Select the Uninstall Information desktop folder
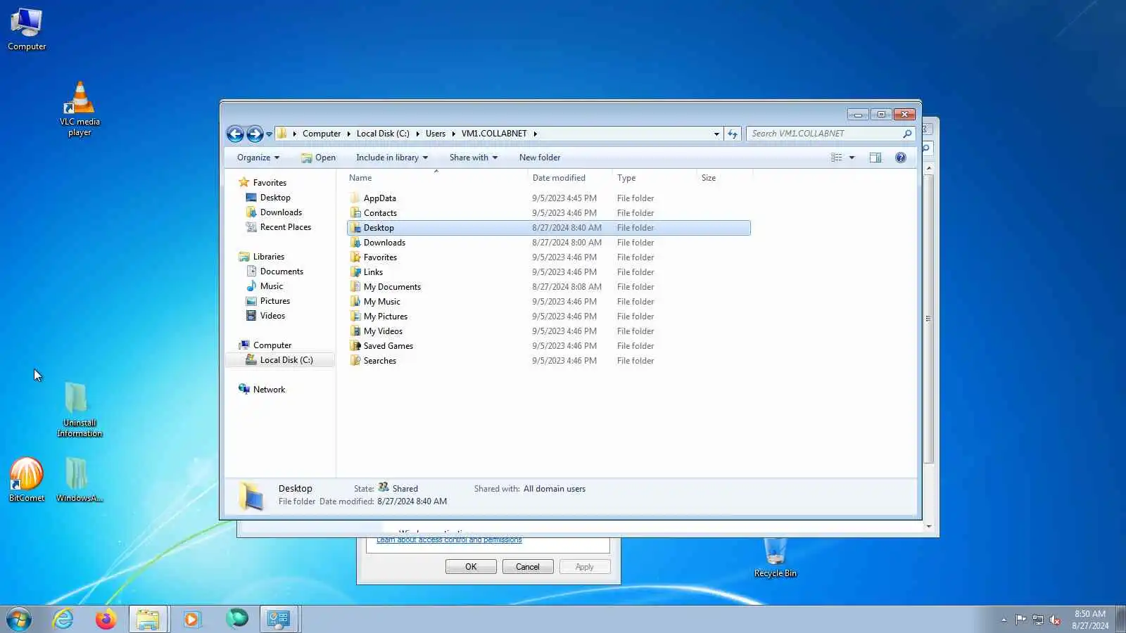The width and height of the screenshot is (1126, 633). tap(80, 409)
